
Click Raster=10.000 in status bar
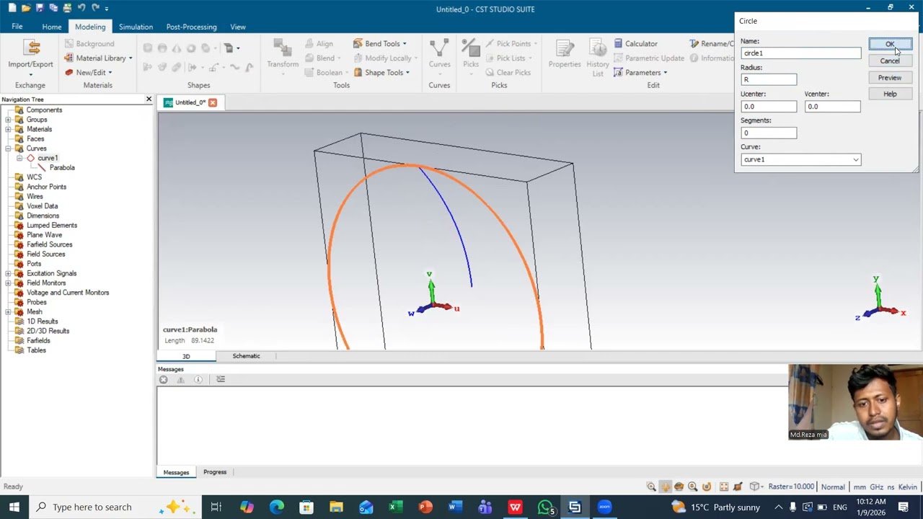(791, 487)
